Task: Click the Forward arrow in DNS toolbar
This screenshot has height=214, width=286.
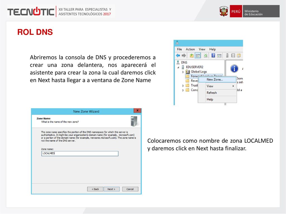Action: click(184, 55)
